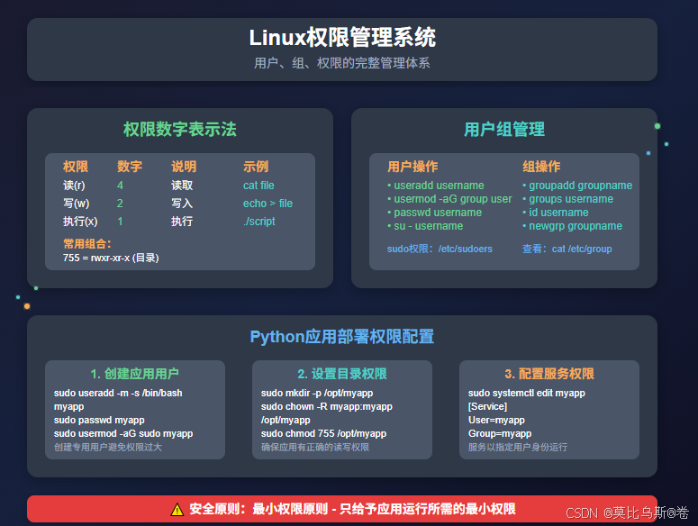Click the "权限" column header
Image resolution: width=698 pixels, height=526 pixels.
point(76,167)
